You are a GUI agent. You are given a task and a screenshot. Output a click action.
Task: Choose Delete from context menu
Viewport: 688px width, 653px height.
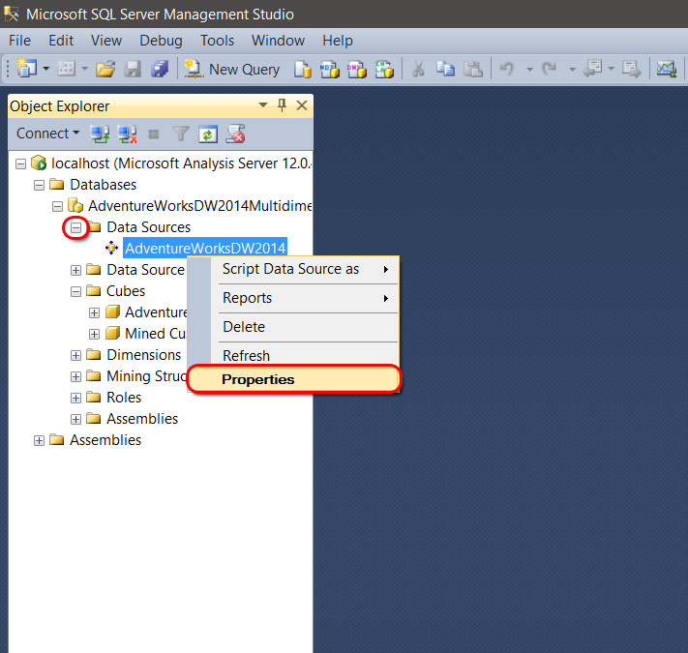(x=306, y=327)
